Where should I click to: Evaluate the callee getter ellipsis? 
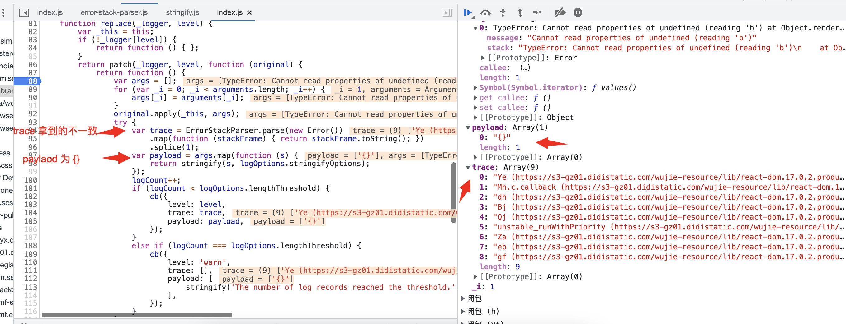click(x=524, y=67)
